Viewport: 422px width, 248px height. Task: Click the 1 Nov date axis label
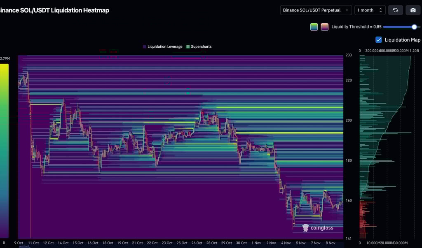pyautogui.click(x=256, y=243)
